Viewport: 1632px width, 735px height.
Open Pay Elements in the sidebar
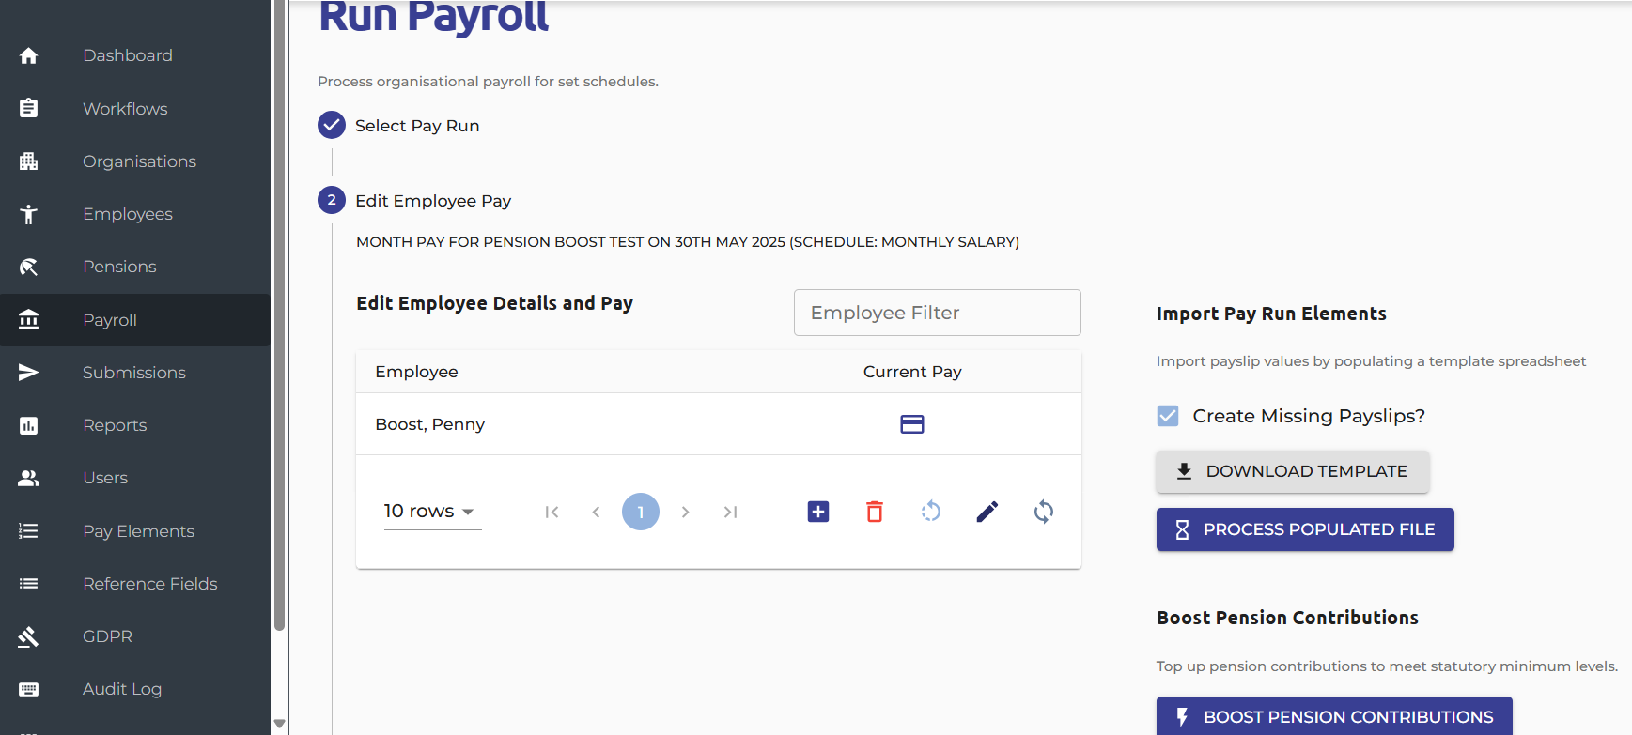(x=135, y=531)
